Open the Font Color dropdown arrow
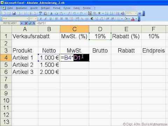Screen dimensions: 168x126 point(136,19)
